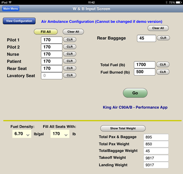Clear the Pilot 2 weight
183x174 pixels.
(x=70, y=47)
